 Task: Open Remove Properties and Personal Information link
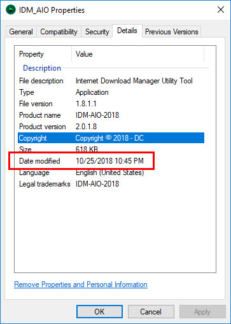coord(81,285)
